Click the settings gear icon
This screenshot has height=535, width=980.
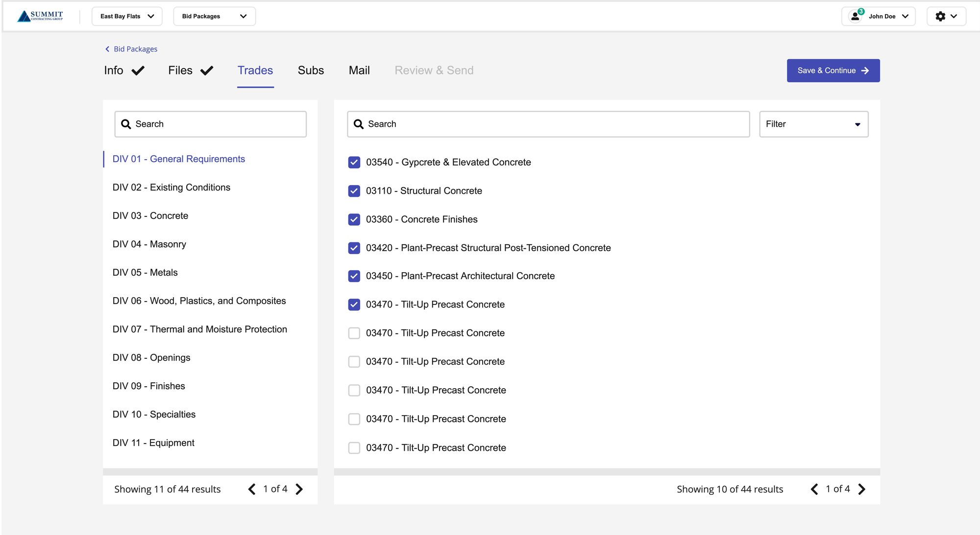pyautogui.click(x=940, y=16)
